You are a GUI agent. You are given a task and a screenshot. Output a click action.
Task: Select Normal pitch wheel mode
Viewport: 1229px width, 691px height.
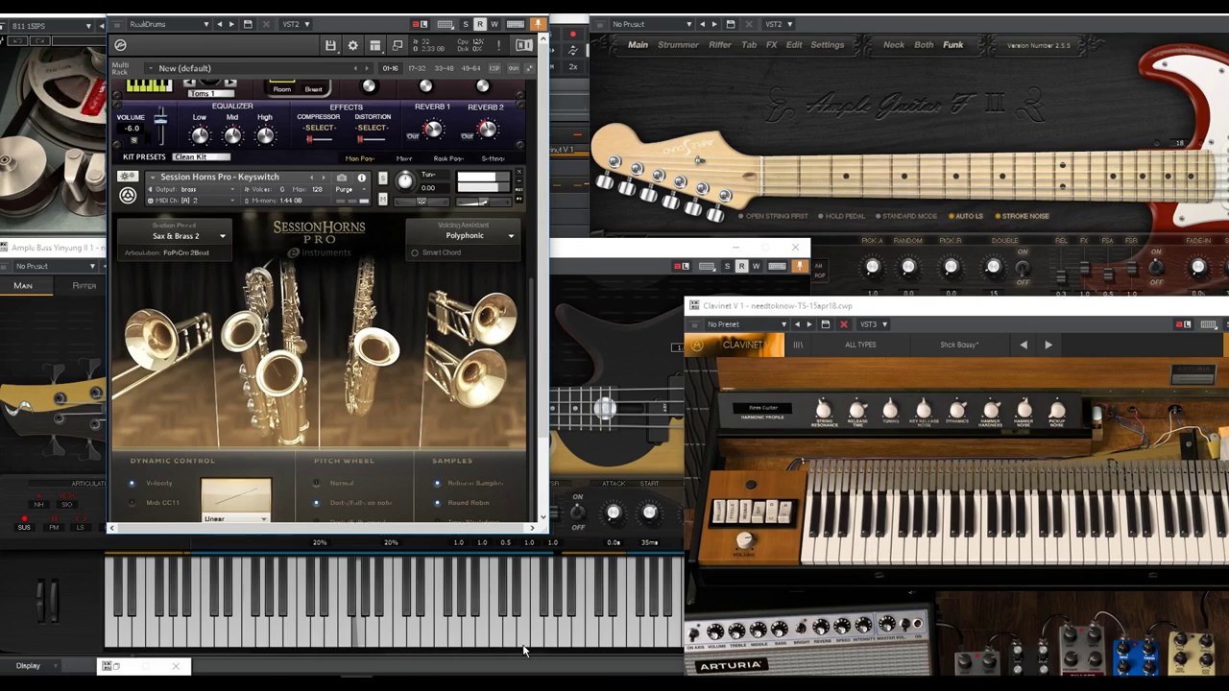(317, 483)
